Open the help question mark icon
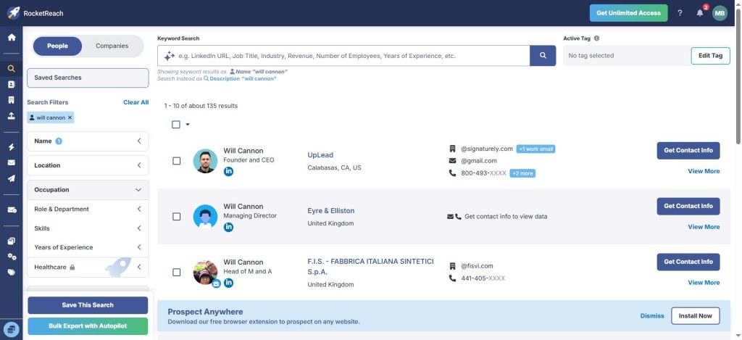Screen dimensions: 742x340 tap(680, 13)
